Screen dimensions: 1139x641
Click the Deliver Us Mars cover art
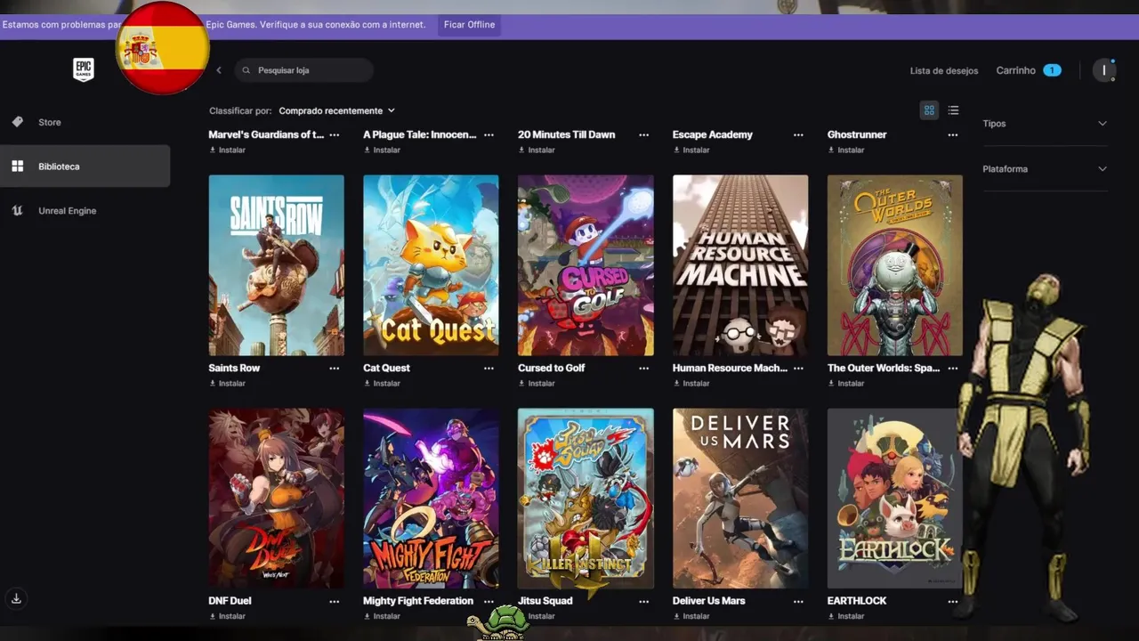[x=740, y=499]
